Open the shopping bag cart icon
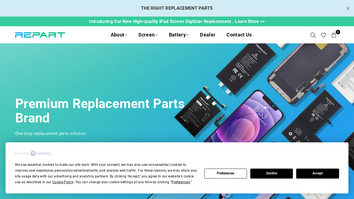 tap(334, 35)
